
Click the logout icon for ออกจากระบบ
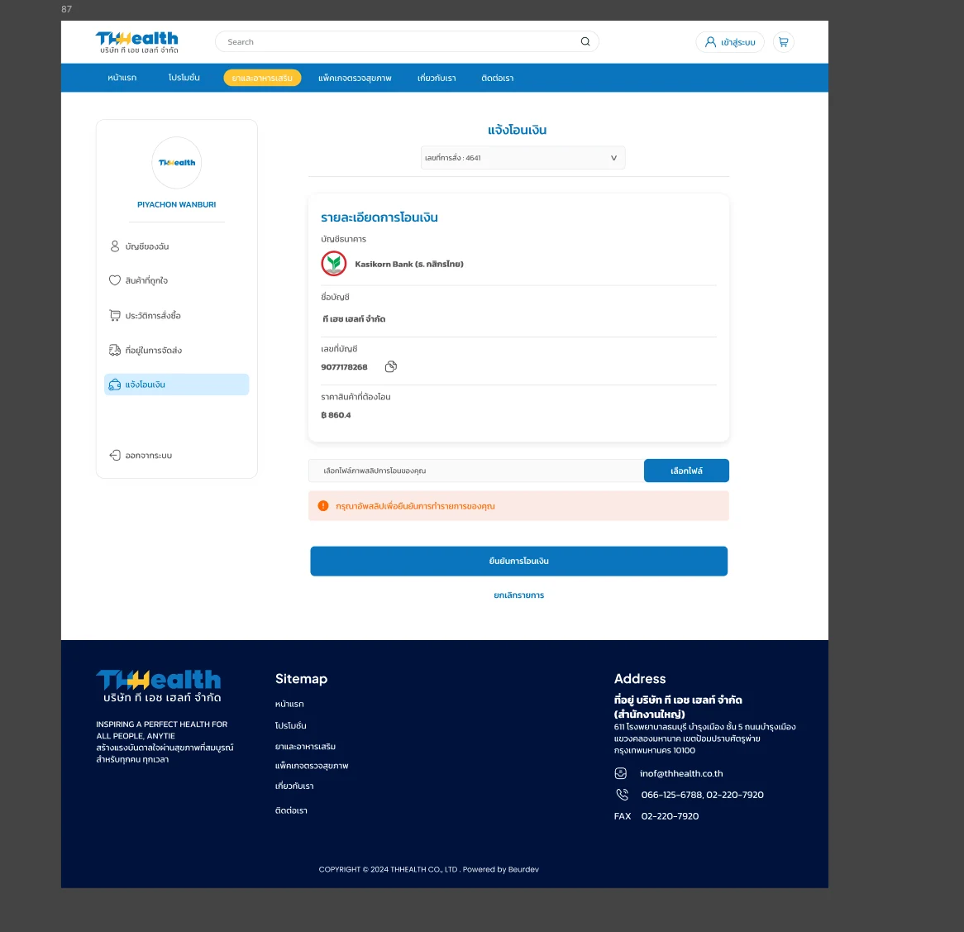pyautogui.click(x=114, y=455)
